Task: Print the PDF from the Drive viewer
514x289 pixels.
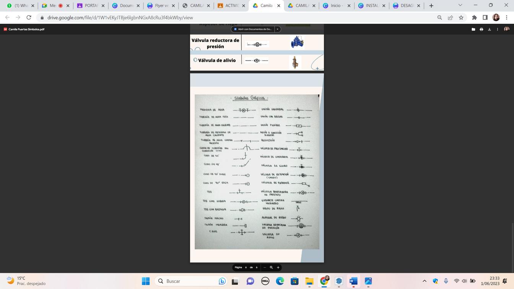Action: pos(481,29)
